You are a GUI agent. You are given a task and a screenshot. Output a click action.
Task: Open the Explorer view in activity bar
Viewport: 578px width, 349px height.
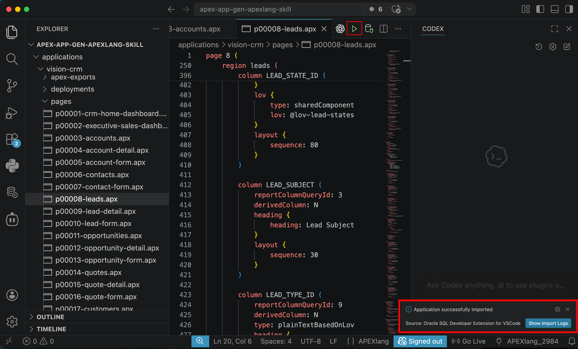coord(12,32)
